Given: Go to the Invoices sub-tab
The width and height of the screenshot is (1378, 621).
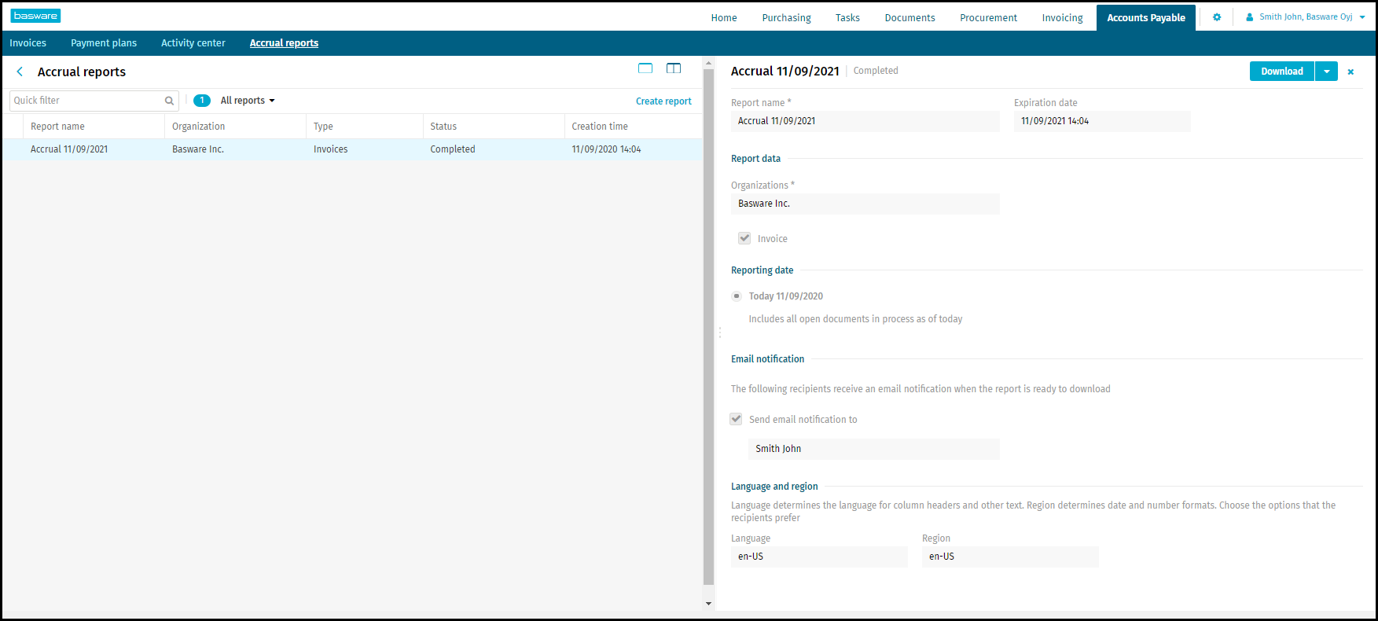Looking at the screenshot, I should [28, 43].
